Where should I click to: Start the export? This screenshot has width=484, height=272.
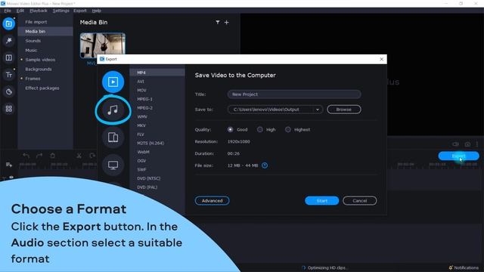tap(321, 201)
